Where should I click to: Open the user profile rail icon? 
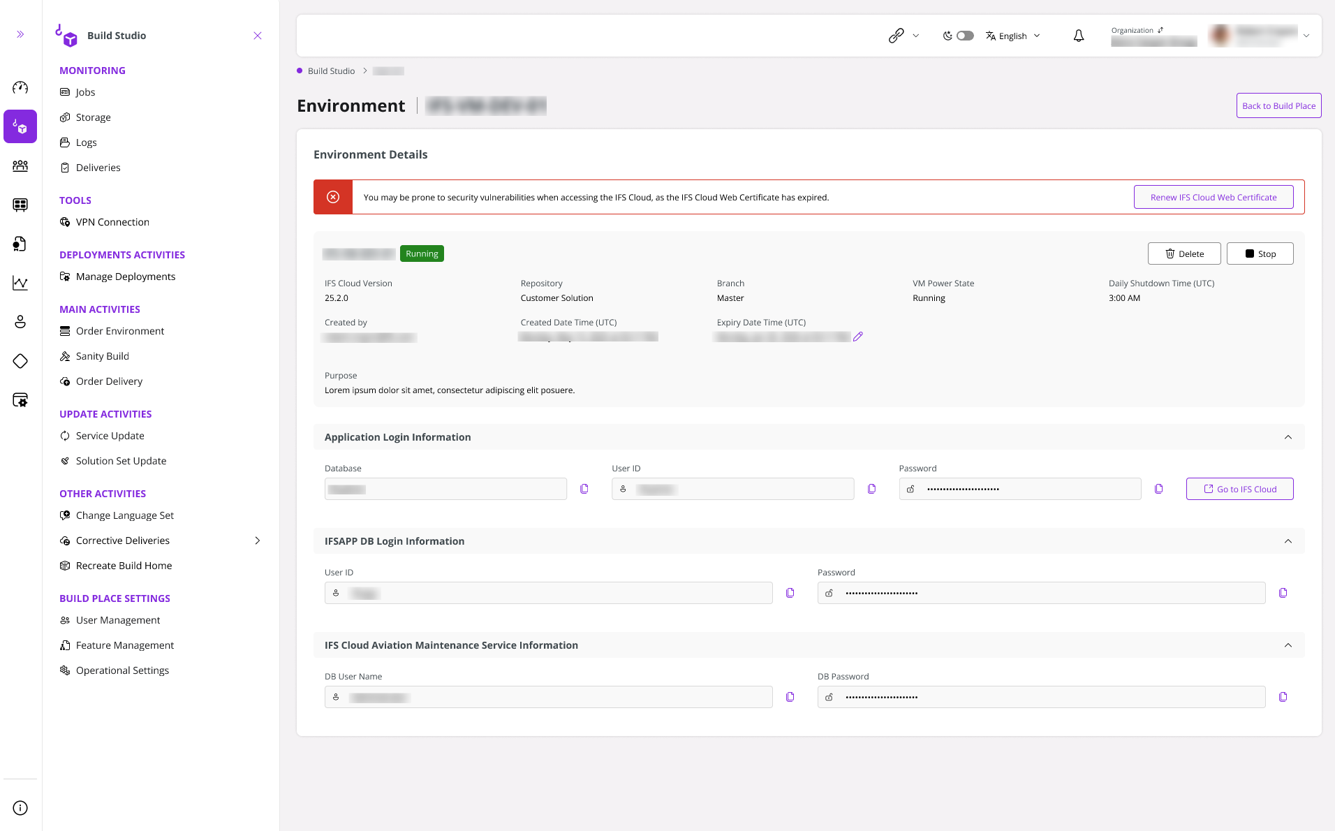(x=20, y=322)
